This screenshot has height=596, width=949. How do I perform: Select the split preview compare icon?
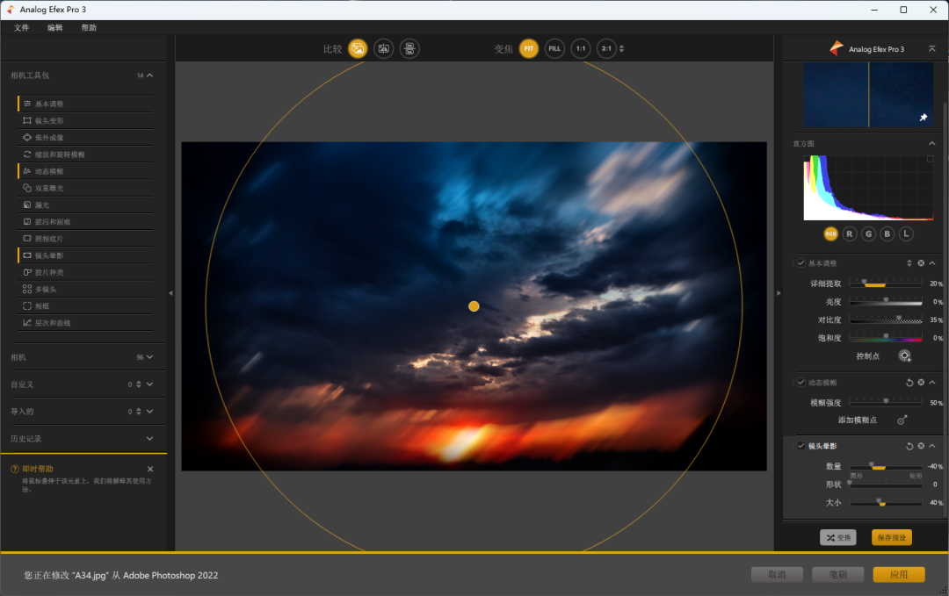click(x=383, y=49)
